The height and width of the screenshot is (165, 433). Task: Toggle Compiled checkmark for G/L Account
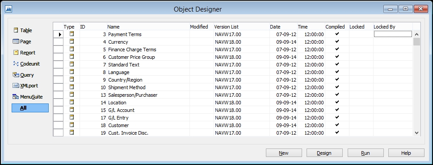(337, 110)
